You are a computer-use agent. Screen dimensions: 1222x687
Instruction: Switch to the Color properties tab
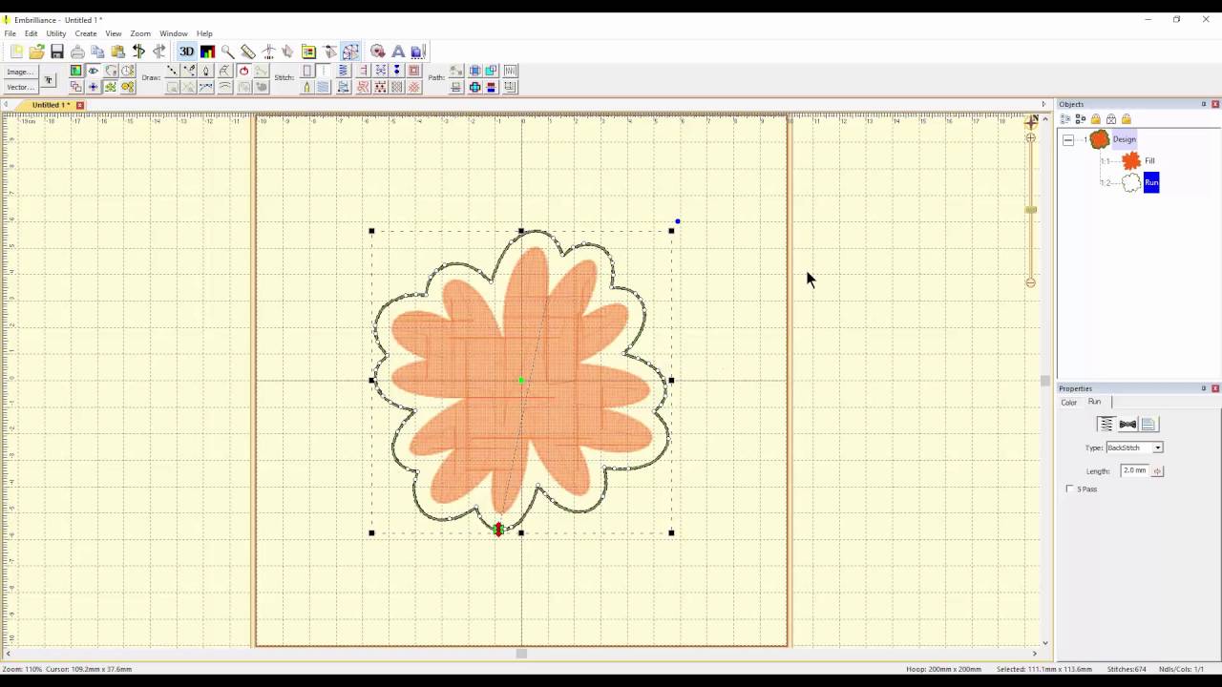1069,402
